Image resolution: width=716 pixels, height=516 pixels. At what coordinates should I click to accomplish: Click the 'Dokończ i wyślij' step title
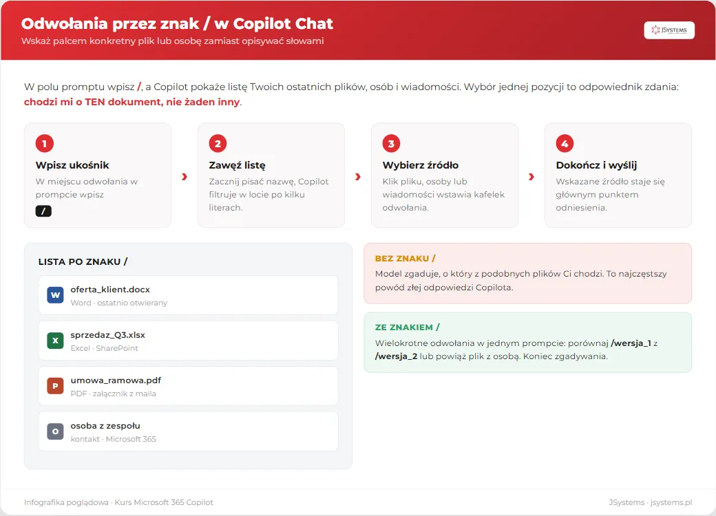pyautogui.click(x=596, y=165)
